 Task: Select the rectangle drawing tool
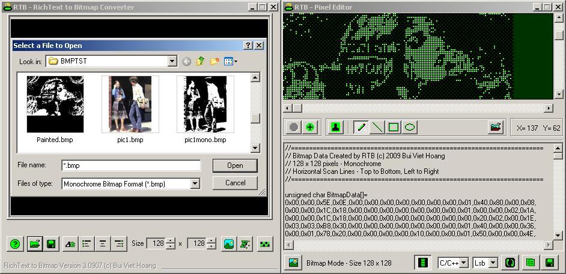coord(394,127)
